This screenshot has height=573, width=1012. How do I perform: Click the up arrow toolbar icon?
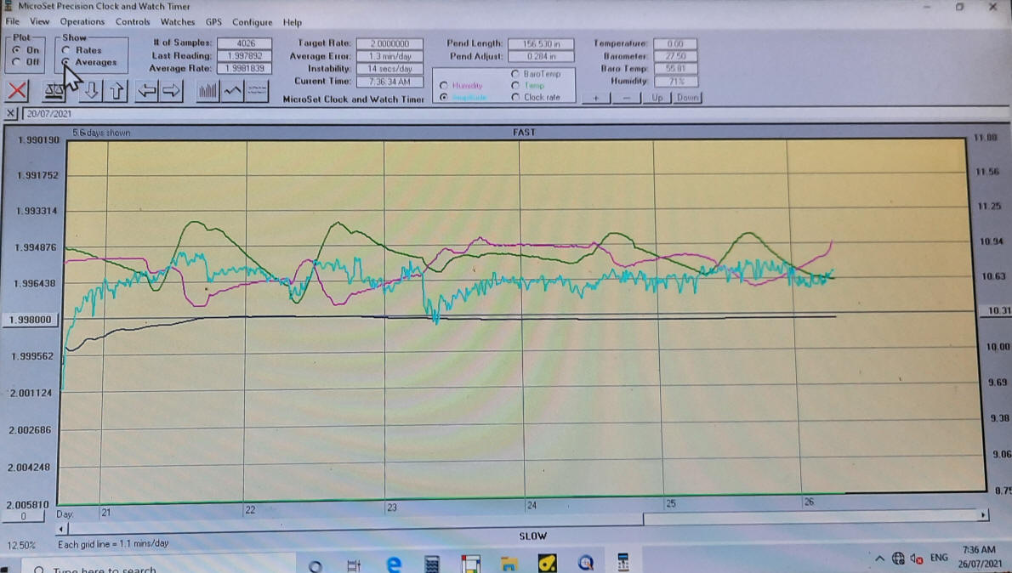coord(117,90)
